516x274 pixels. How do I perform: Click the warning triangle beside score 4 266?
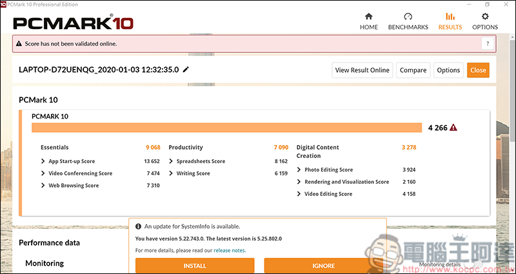tap(453, 128)
